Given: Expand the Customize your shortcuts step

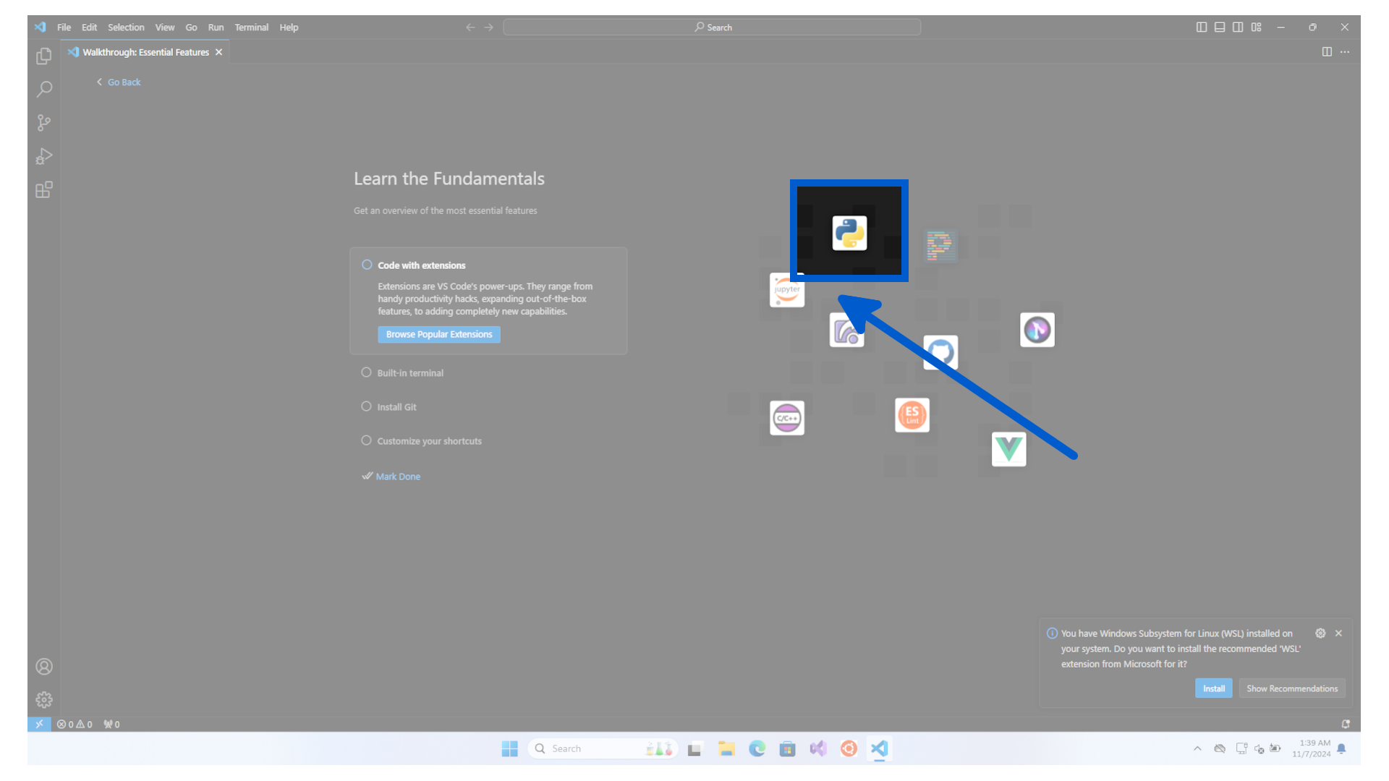Looking at the screenshot, I should pos(428,440).
